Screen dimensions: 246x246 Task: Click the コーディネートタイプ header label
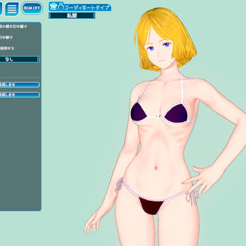(x=80, y=7)
